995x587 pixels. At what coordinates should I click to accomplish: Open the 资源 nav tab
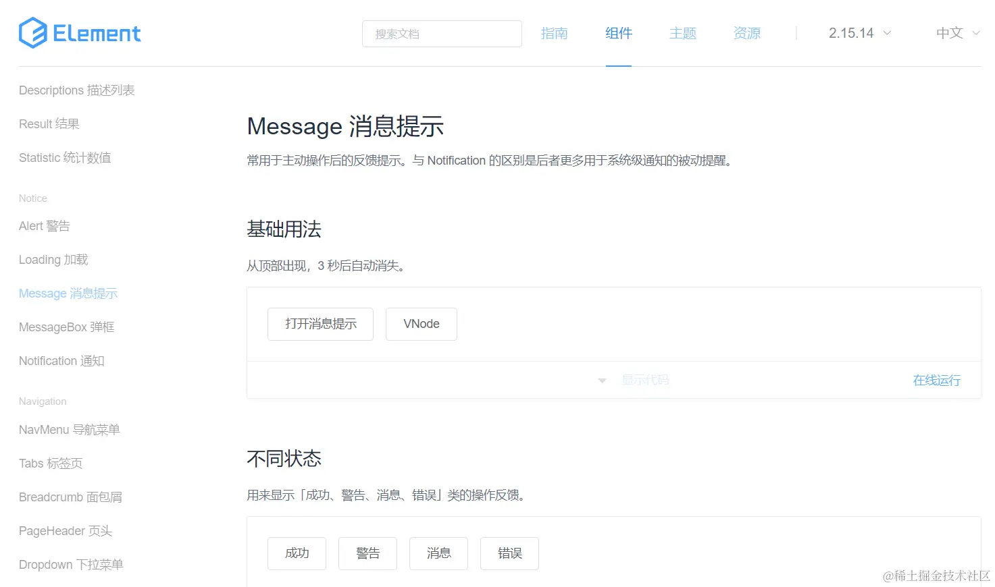747,33
